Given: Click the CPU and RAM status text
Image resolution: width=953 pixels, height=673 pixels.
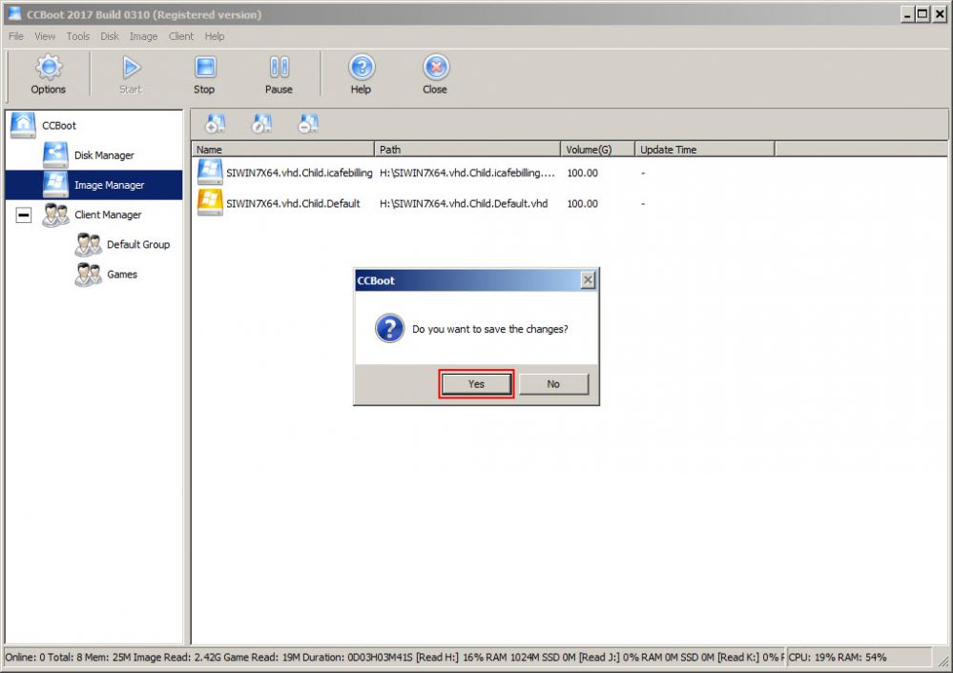Looking at the screenshot, I should tap(838, 657).
